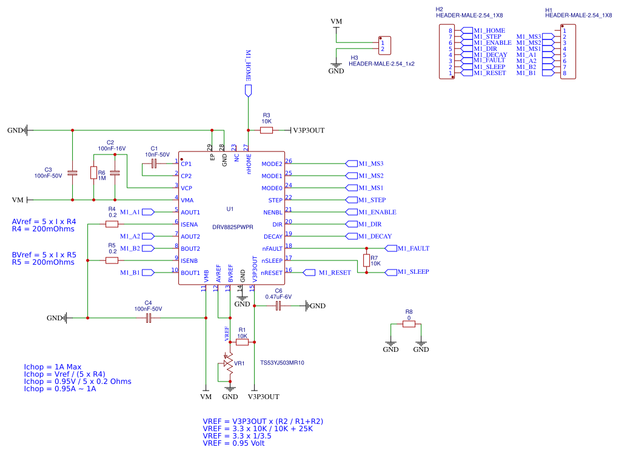Screen dimensions: 619x453
Task: Select the H2 1x8 header body
Action: click(447, 51)
